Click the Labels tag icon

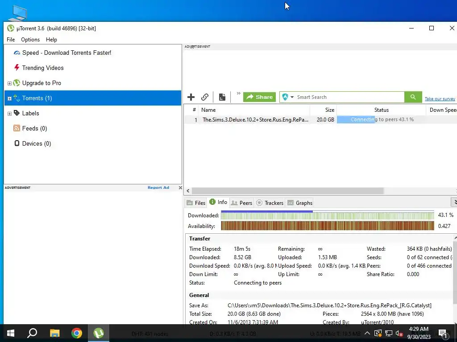[x=17, y=113]
